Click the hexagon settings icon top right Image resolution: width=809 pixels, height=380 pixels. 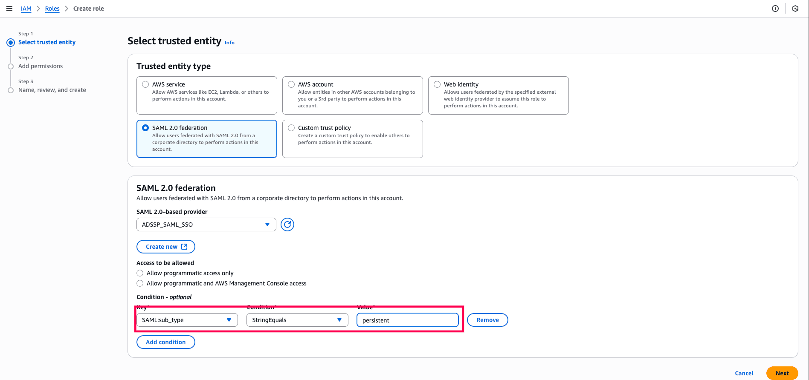coord(795,9)
